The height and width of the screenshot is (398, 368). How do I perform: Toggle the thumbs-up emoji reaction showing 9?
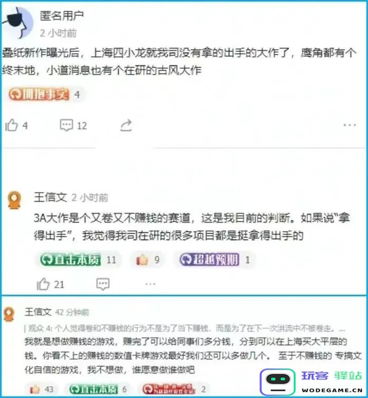(148, 260)
